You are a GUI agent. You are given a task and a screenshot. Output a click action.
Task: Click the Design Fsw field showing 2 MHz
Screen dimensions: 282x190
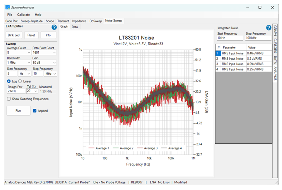tap(16, 91)
